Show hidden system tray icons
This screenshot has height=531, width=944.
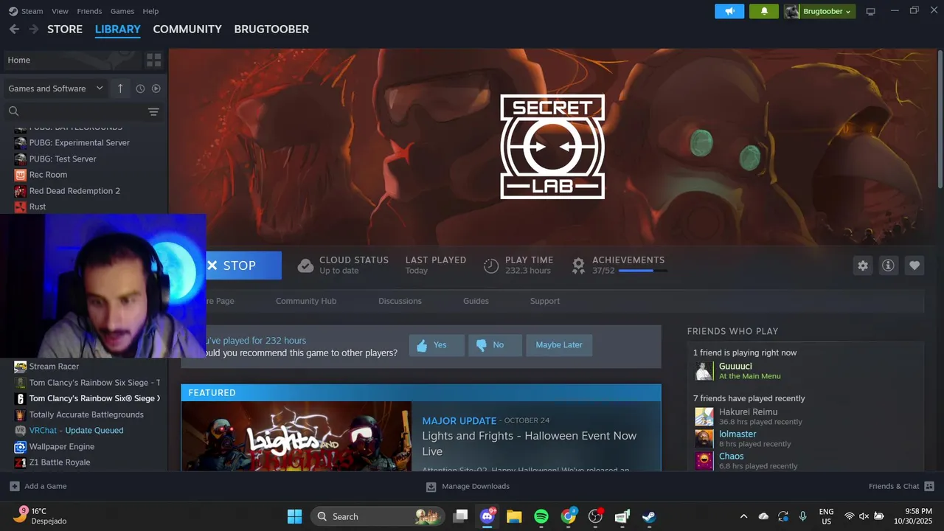(x=743, y=516)
